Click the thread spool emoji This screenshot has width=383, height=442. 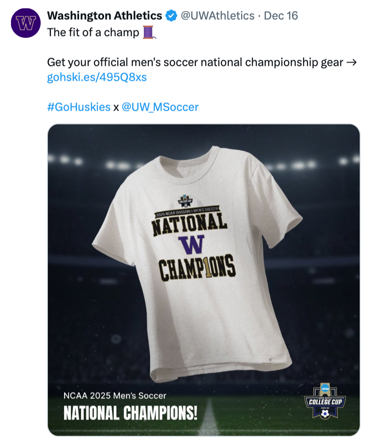tap(149, 32)
